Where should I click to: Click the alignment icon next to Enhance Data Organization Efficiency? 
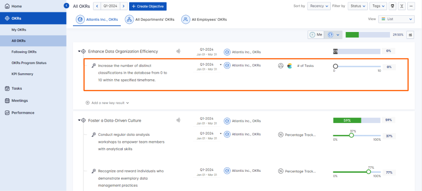pos(178,51)
